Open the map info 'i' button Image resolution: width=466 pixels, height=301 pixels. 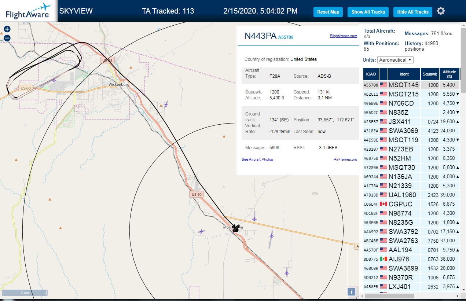point(351,292)
